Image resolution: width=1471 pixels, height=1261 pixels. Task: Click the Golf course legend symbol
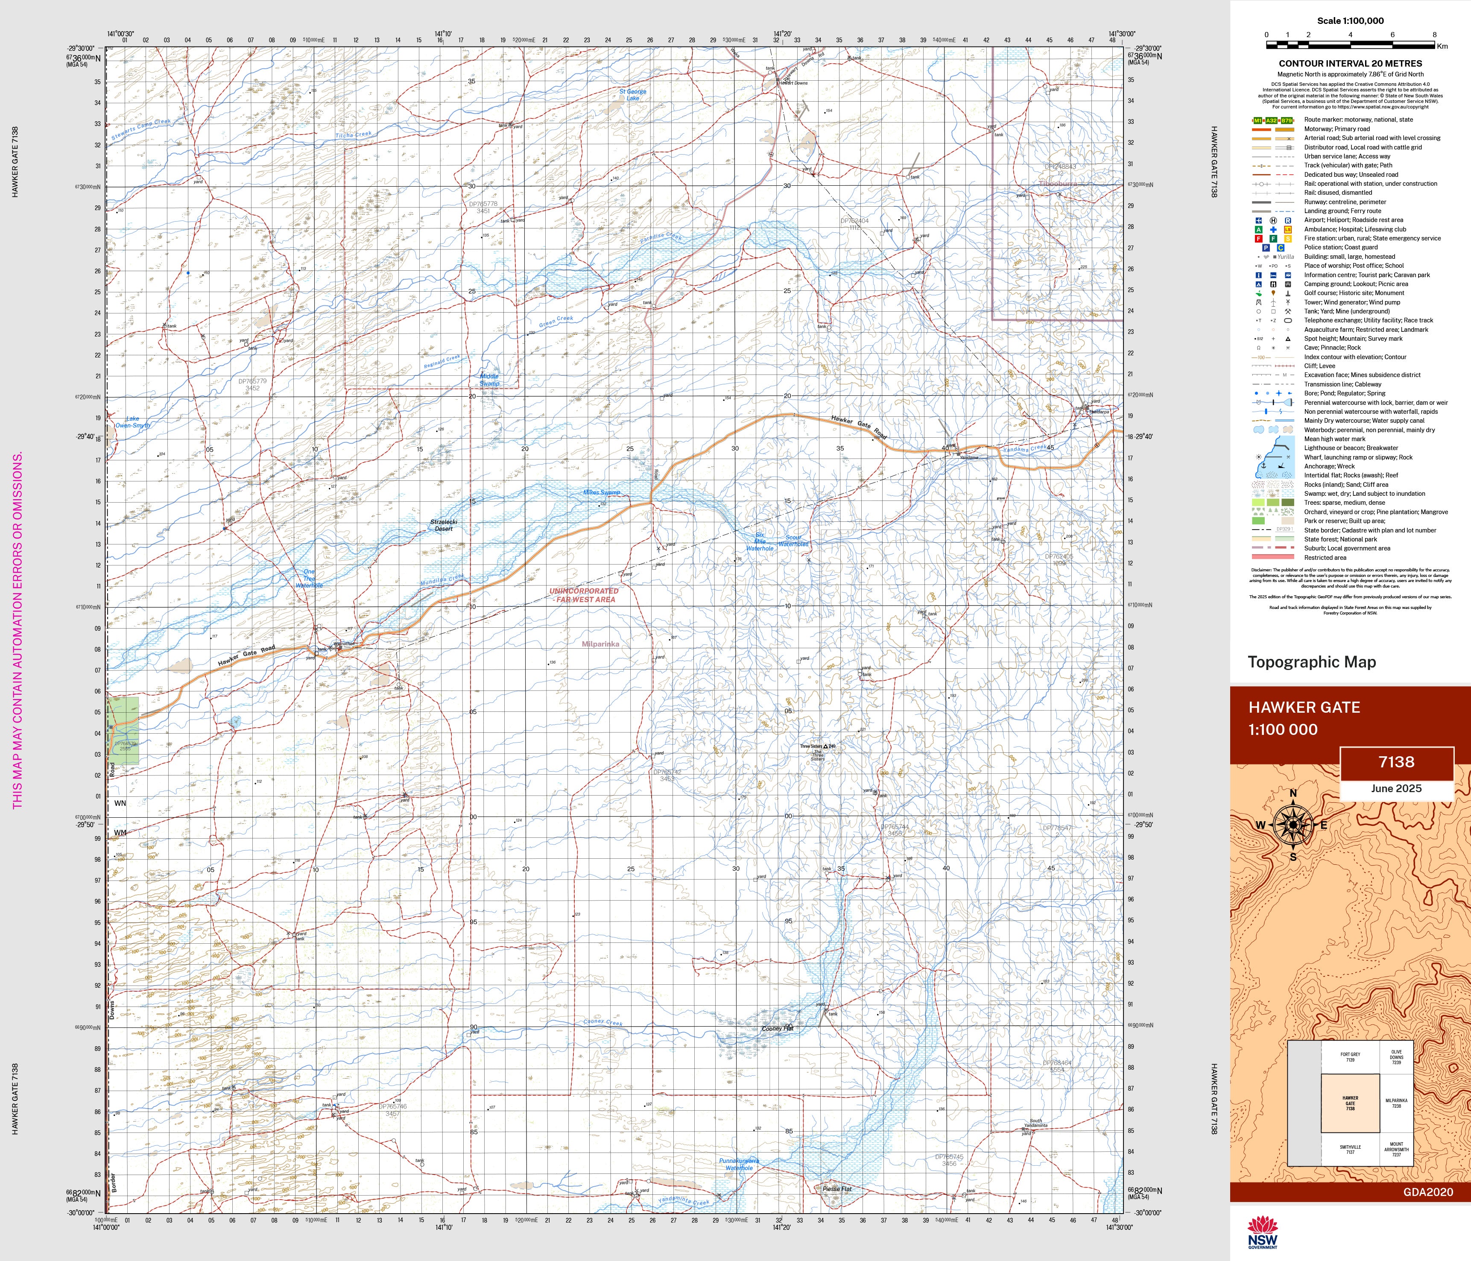1259,293
